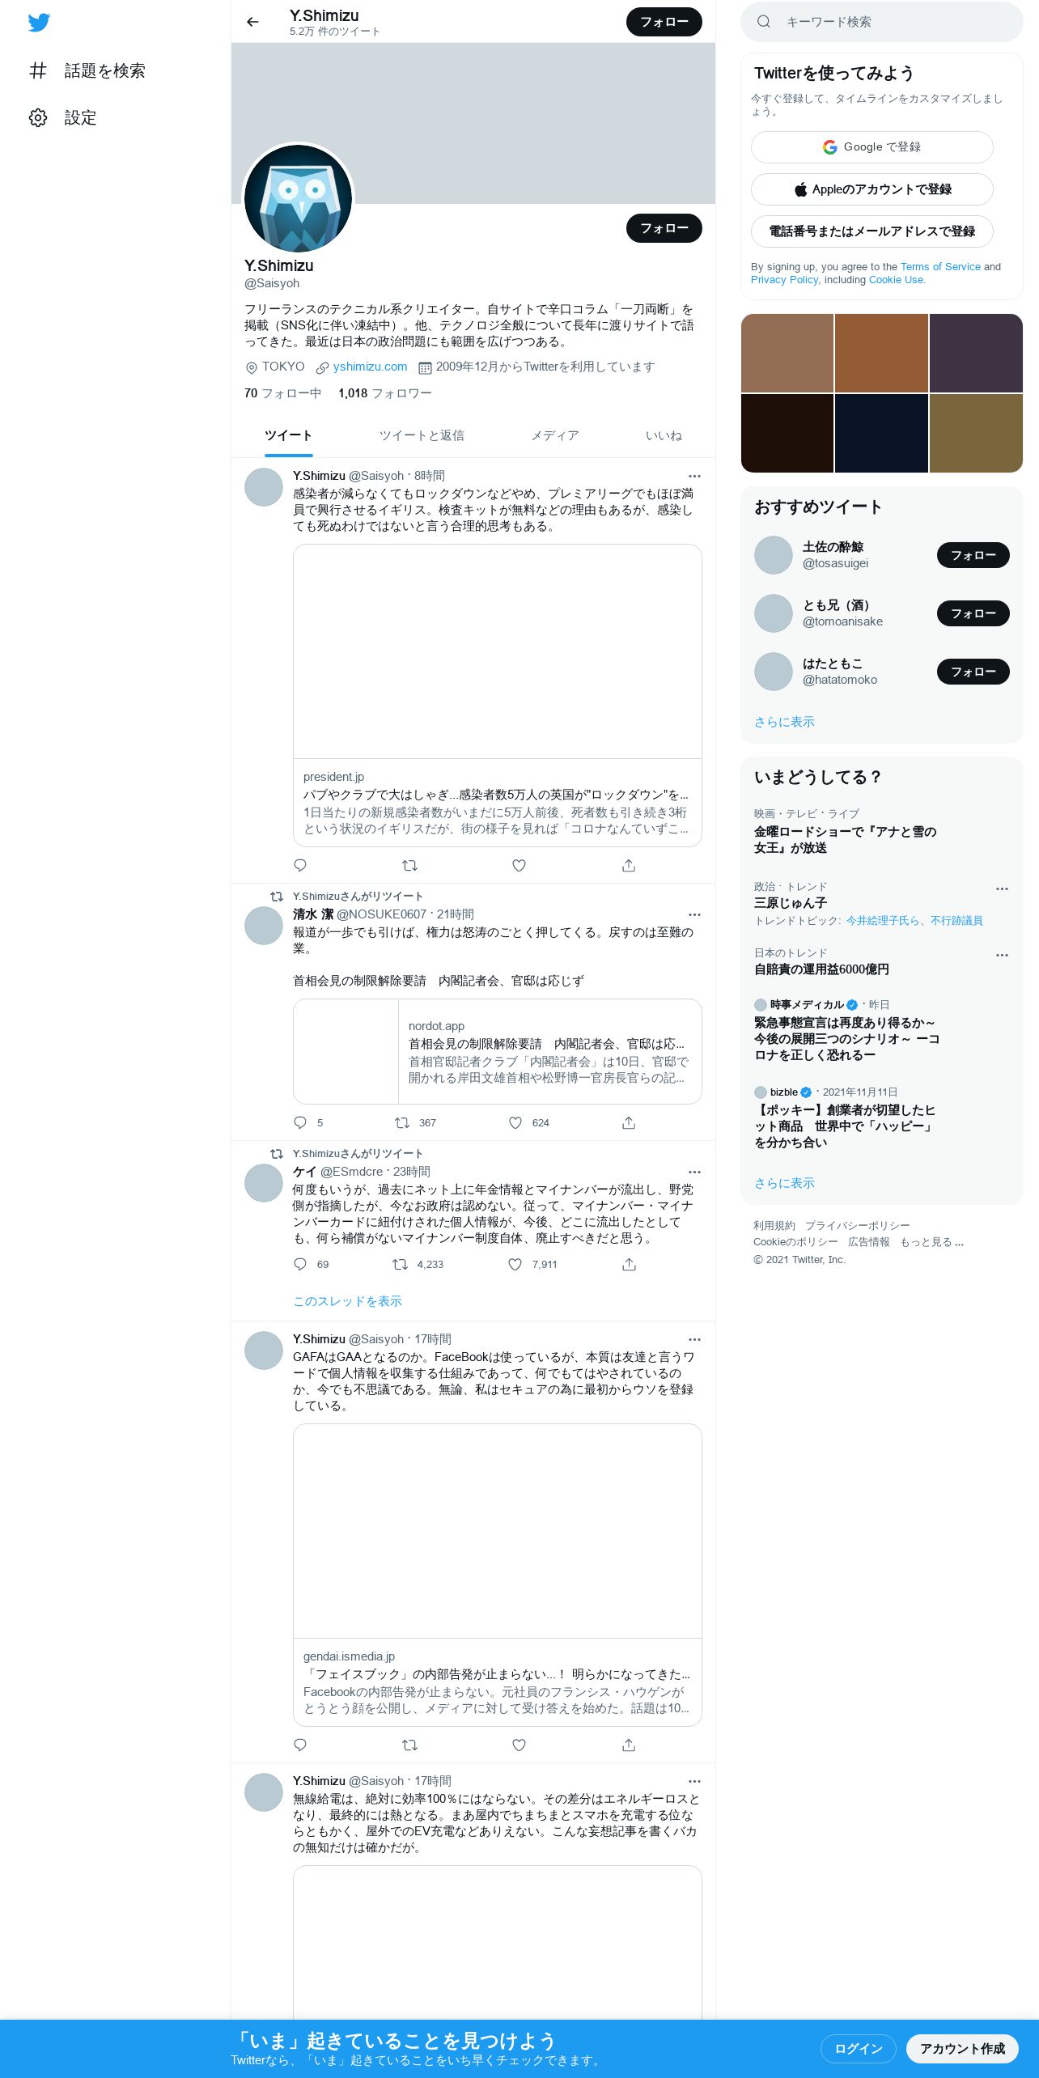Open options for 三原じゅん子 trend

[x=1002, y=888]
